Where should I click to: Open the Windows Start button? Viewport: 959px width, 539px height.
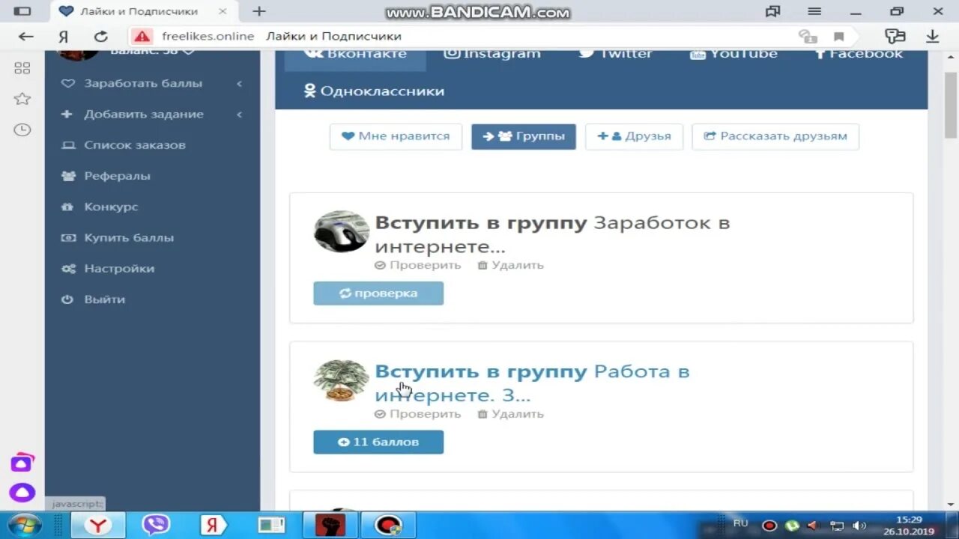coord(24,525)
